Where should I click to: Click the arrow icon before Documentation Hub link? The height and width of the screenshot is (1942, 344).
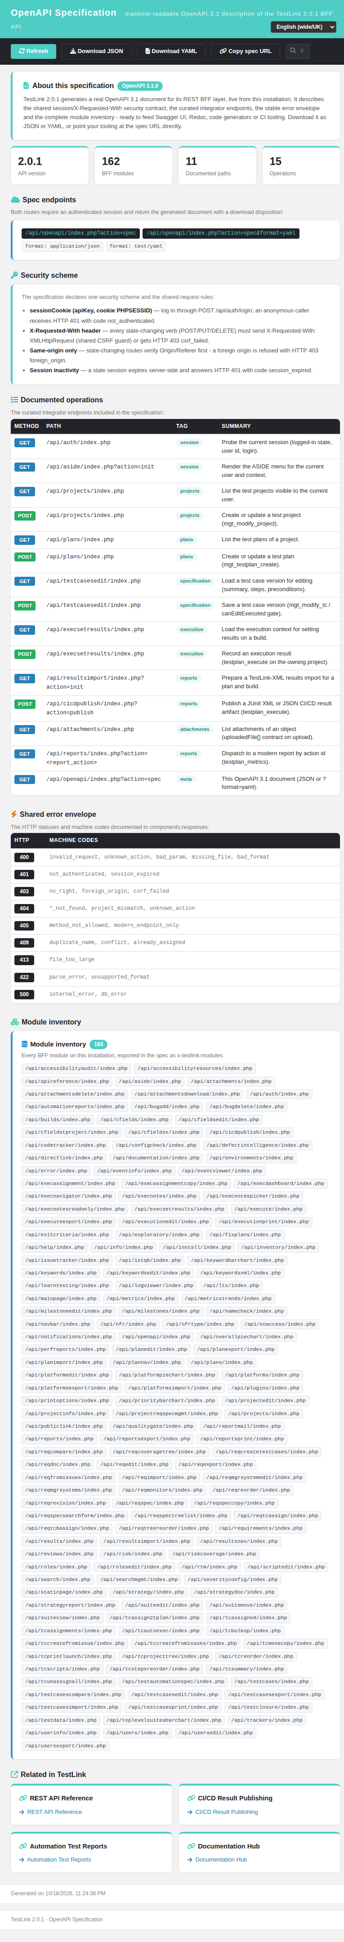189,1860
